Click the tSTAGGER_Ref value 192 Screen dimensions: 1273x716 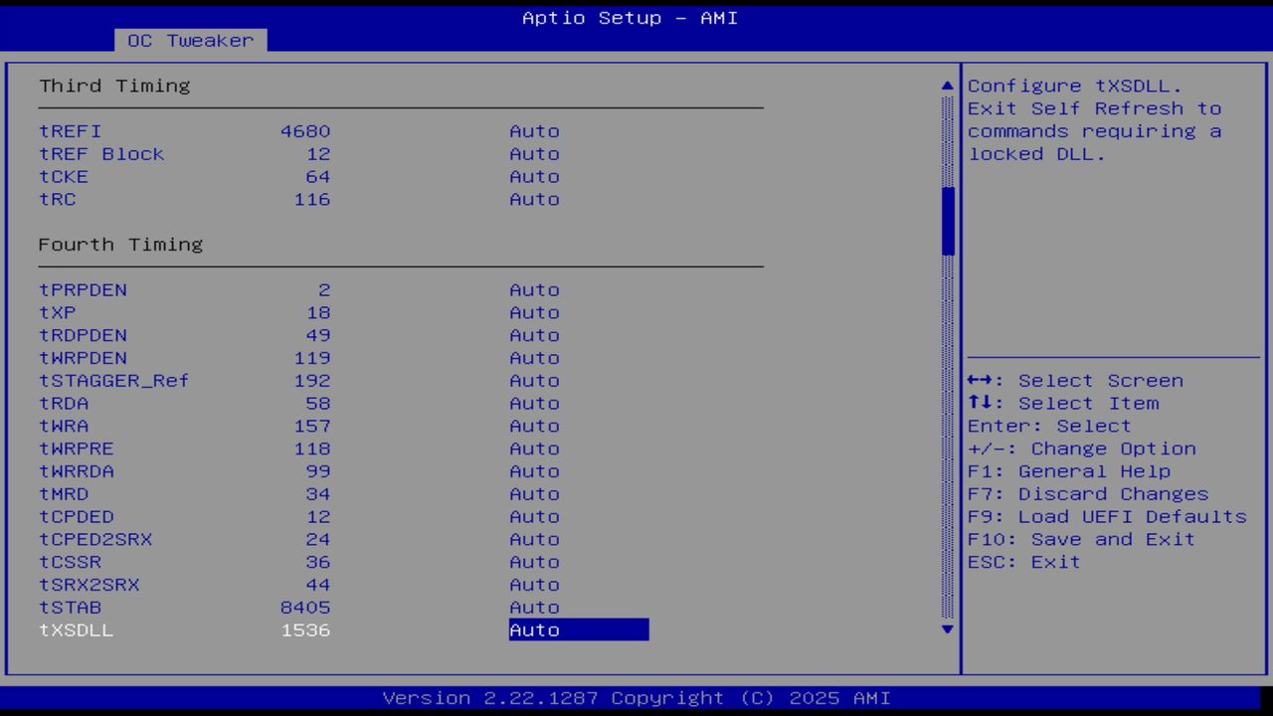[312, 381]
